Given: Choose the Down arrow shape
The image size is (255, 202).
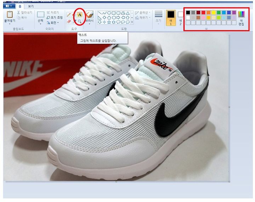Looking at the screenshot, I should point(100,22).
